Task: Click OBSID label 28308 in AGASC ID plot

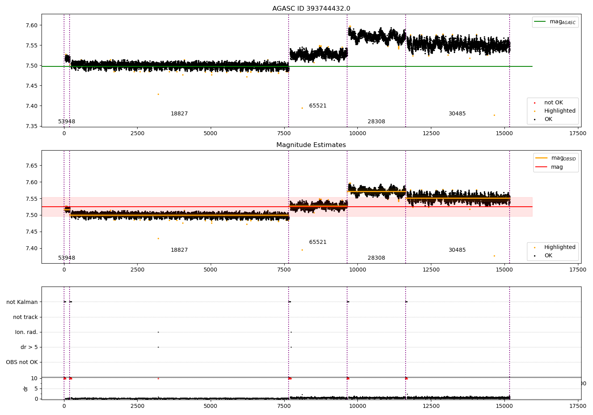Action: pyautogui.click(x=376, y=122)
